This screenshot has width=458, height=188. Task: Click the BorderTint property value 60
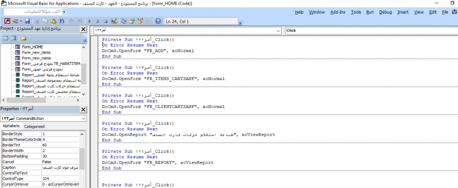pos(60,145)
